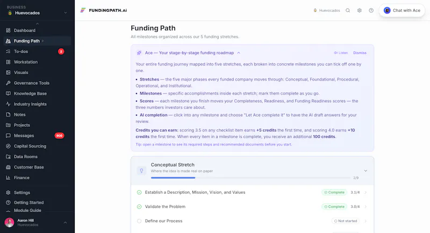Click the Customer Base icon
Screen dimensions: 430x233
8,167
